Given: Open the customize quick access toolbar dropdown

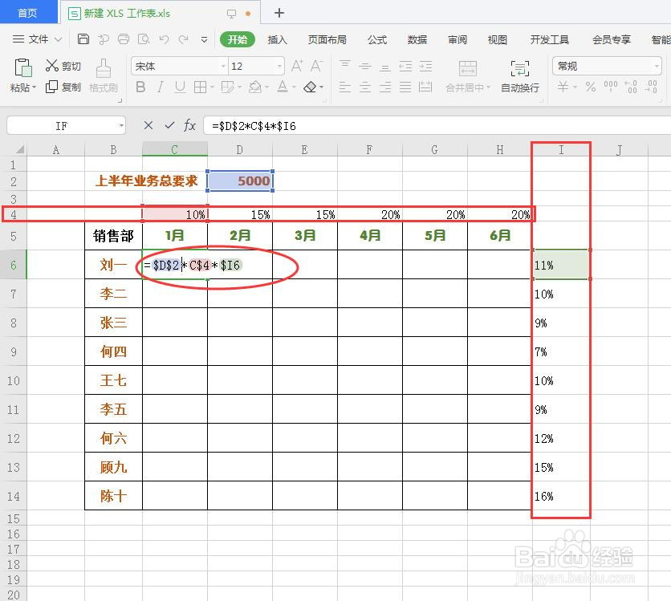Looking at the screenshot, I should 204,40.
